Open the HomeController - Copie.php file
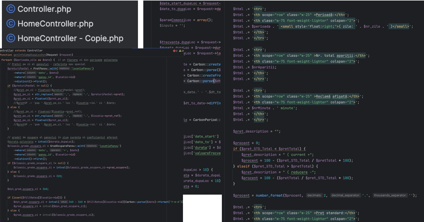Viewport: 424px width, 222px height. [x=70, y=38]
